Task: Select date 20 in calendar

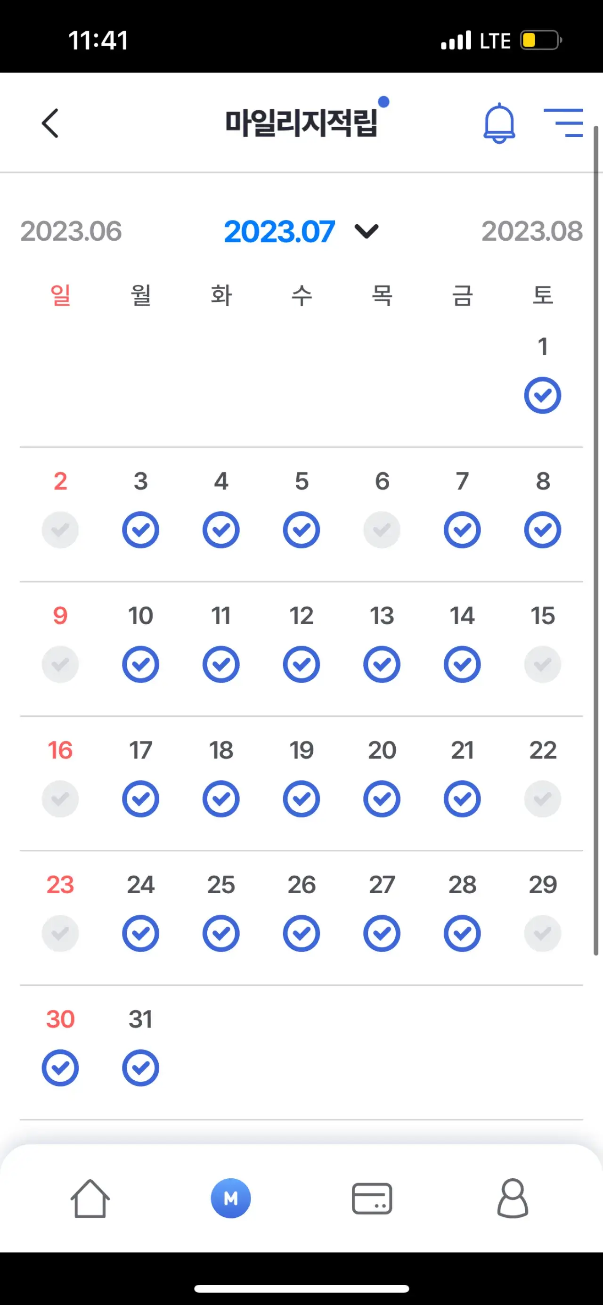Action: pos(382,750)
